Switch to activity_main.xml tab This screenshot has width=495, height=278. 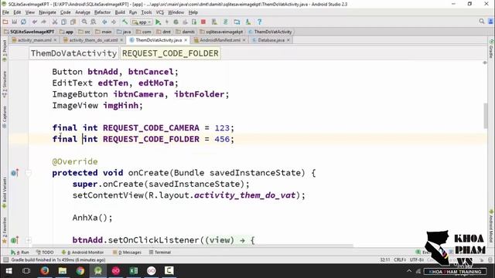34,40
